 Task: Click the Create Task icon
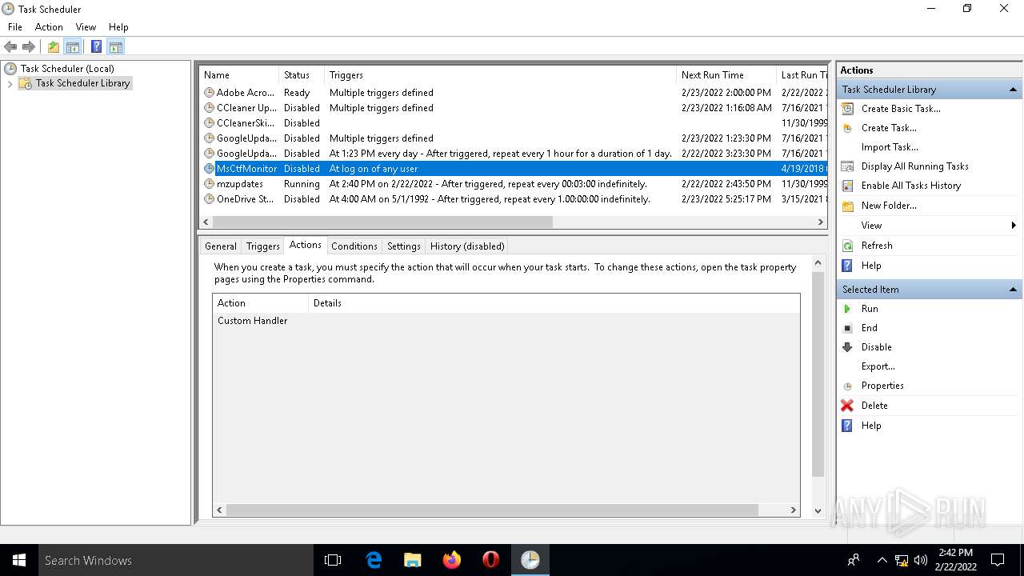tap(848, 128)
